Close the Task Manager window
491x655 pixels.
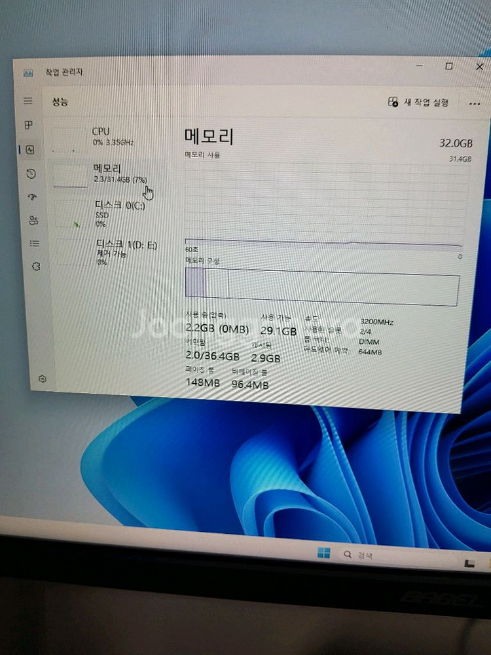coord(479,66)
